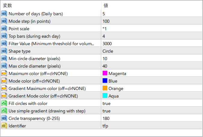The width and height of the screenshot is (203, 137).
Task: Click the integer icon next to Mode step
Action: [4, 21]
